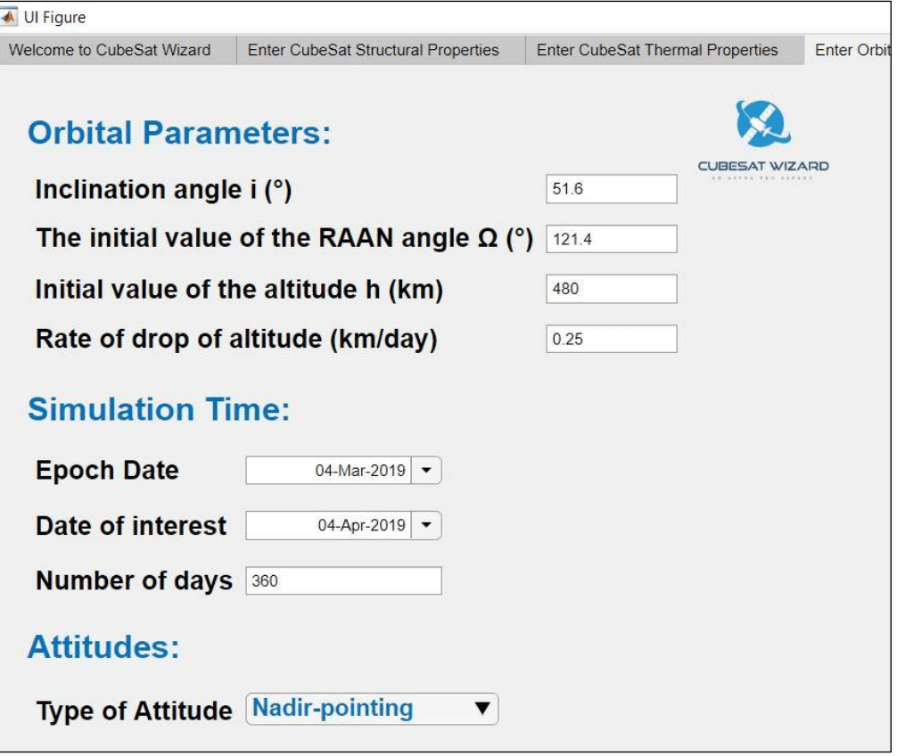Click the CUBESAT WIZARD logo text
The image size is (897, 756).
tap(762, 166)
